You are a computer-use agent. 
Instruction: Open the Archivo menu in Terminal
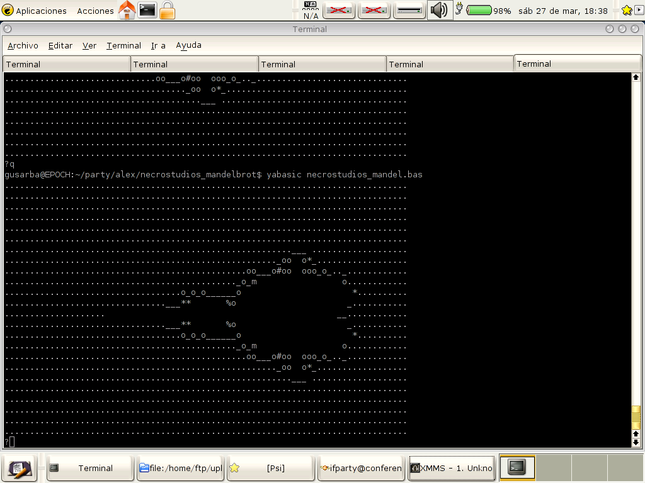click(x=23, y=45)
